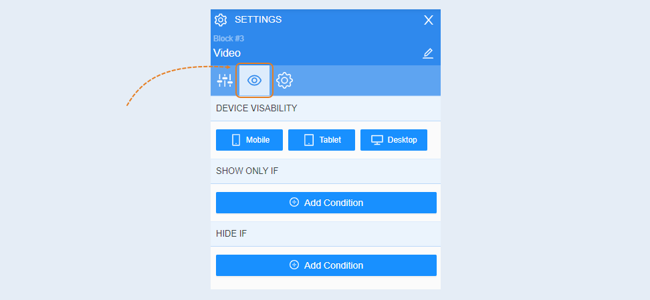This screenshot has width=650, height=300.
Task: Toggle Mobile device visibility
Action: tap(249, 140)
